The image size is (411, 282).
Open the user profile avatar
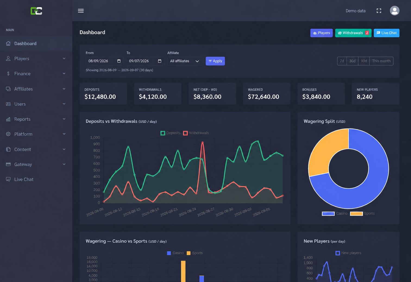click(x=395, y=11)
